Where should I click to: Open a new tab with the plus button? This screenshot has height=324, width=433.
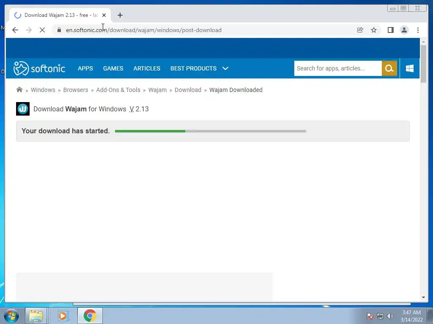click(120, 15)
